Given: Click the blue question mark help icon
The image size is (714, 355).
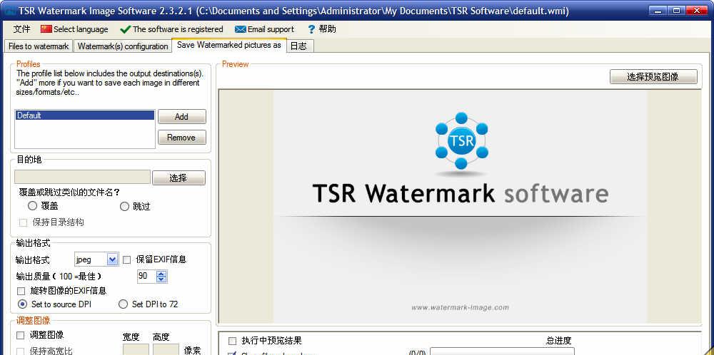Looking at the screenshot, I should click(x=311, y=29).
